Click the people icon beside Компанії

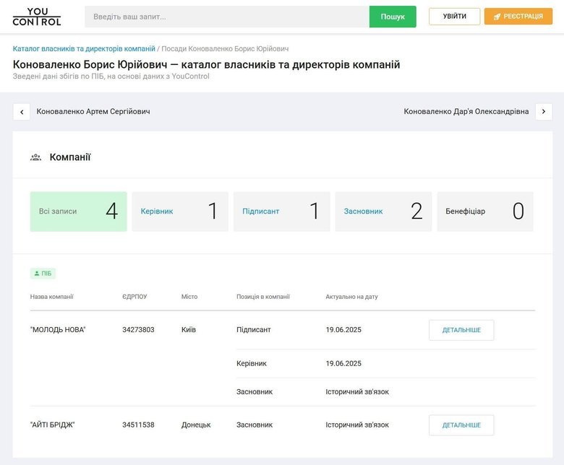pos(35,157)
